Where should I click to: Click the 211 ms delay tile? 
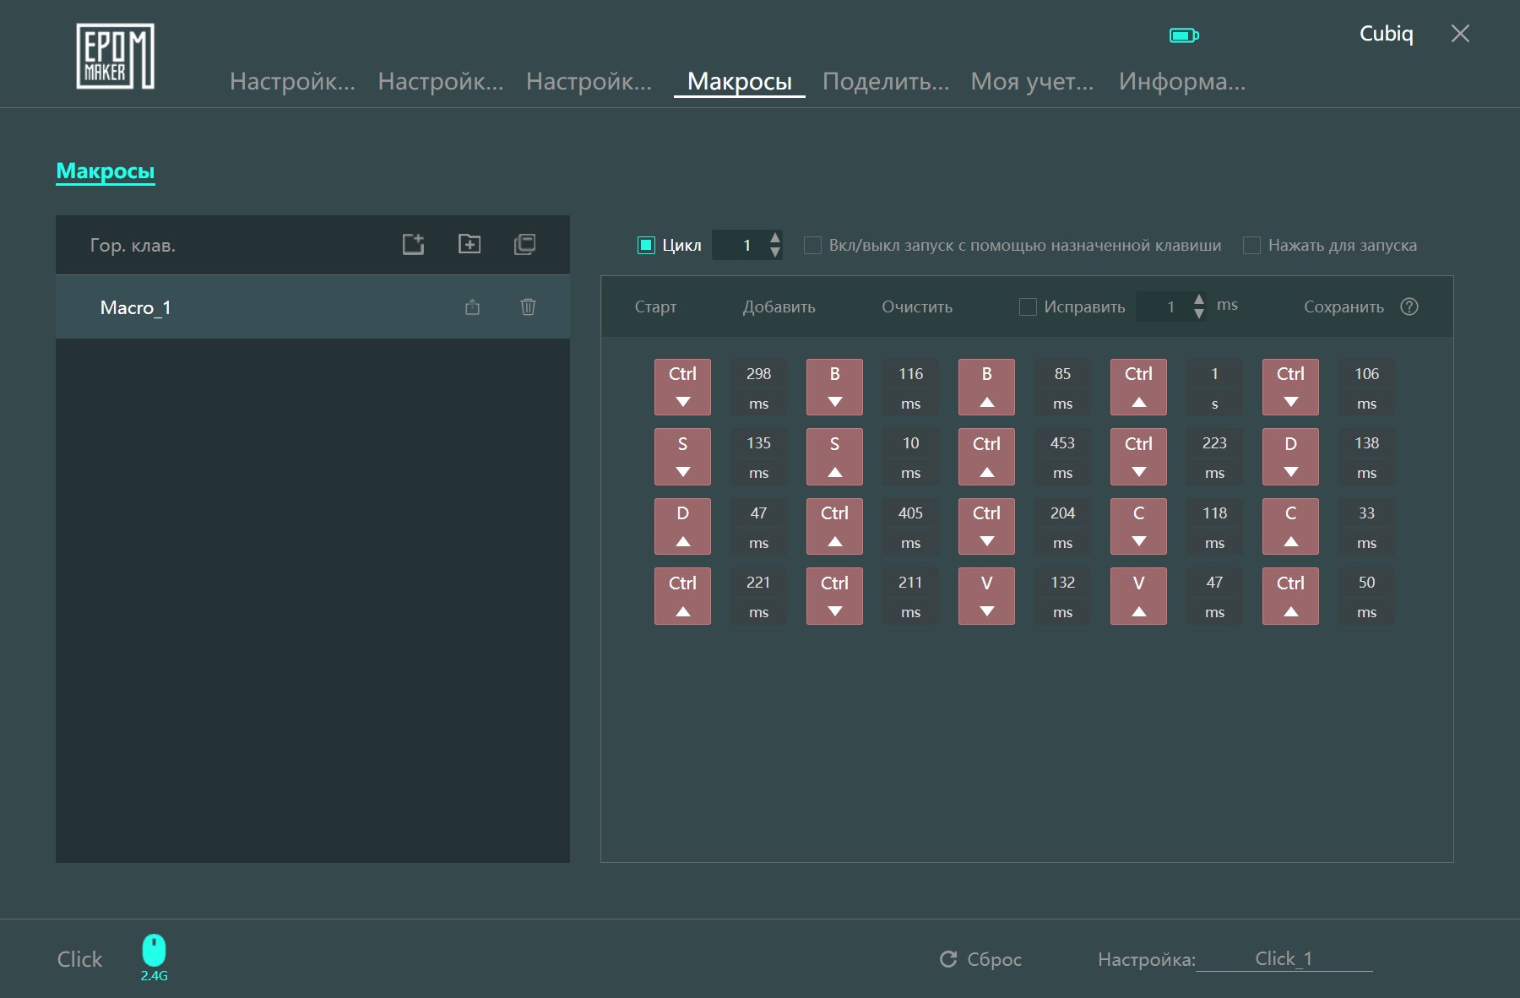910,596
